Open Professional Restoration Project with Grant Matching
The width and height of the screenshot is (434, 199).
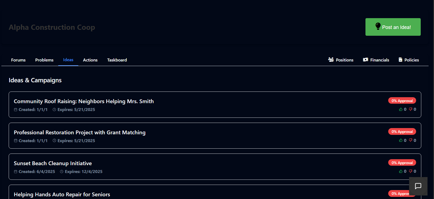pos(80,132)
